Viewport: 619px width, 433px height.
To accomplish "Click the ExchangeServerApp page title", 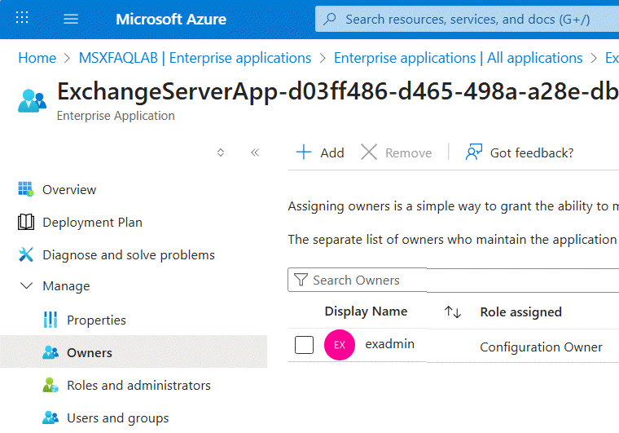I will pyautogui.click(x=337, y=92).
